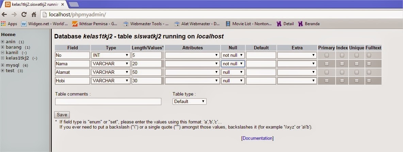The image size is (403, 152).
Task: Select the kelas1tkj2.siswatkj2 browser tab
Action: tap(35, 4)
